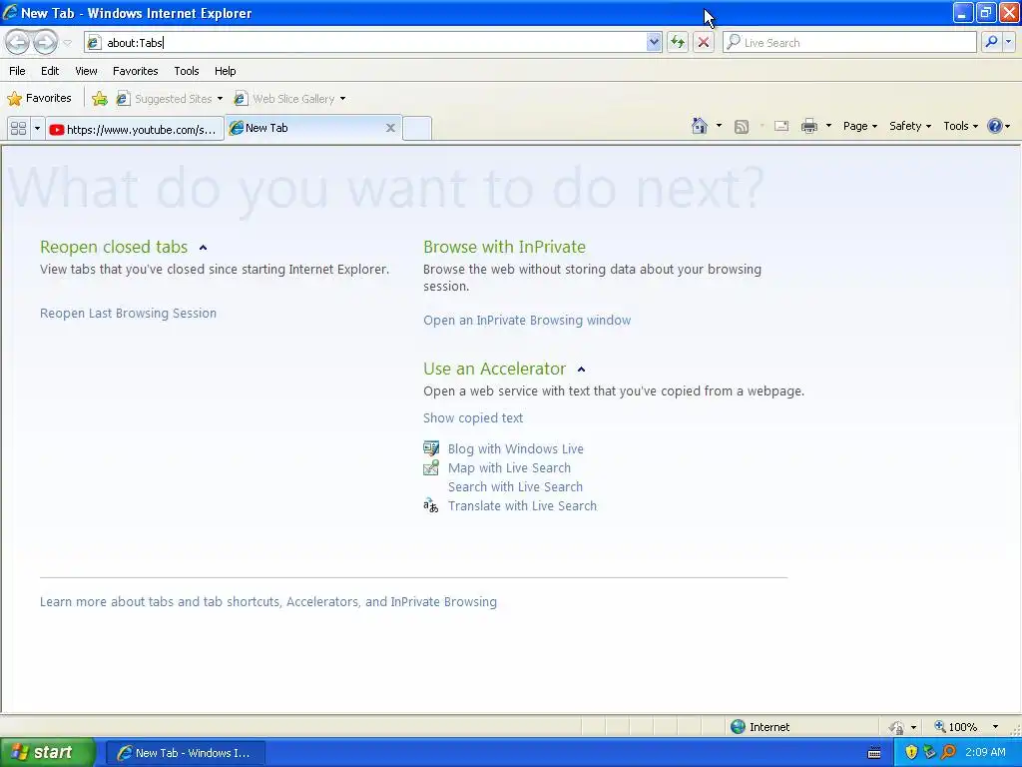Click the Quick Tabs grid icon
Screen dimensions: 1022x767
[18, 129]
